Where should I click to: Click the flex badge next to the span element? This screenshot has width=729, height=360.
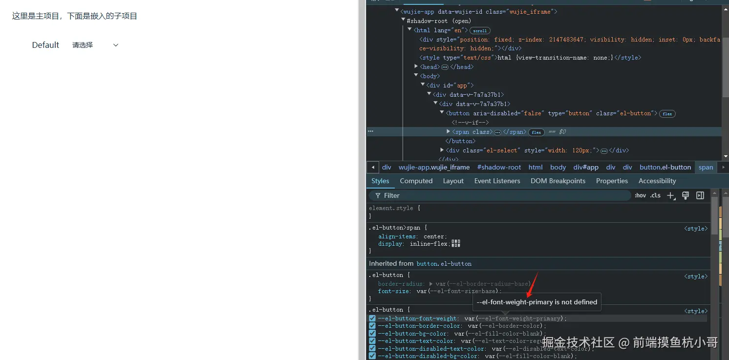point(536,132)
